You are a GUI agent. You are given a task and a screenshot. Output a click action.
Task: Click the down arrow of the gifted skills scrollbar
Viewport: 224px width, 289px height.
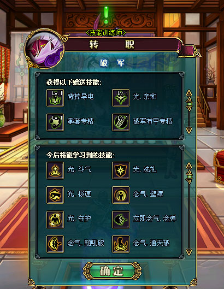click(x=189, y=131)
